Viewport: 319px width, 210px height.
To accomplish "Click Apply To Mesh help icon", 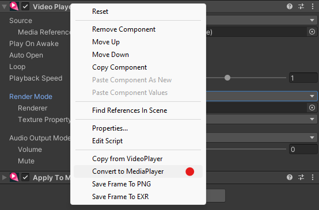I will click(x=290, y=177).
